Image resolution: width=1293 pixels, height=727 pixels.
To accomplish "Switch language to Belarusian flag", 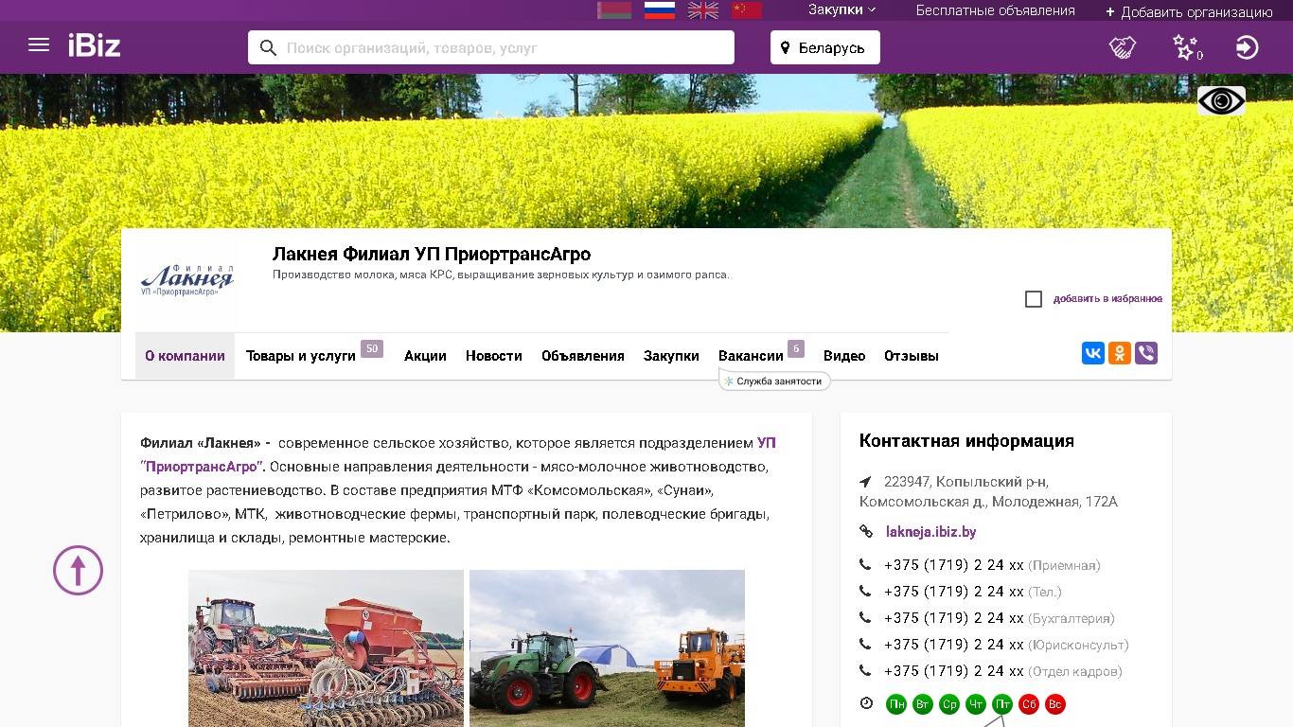I will [x=614, y=10].
